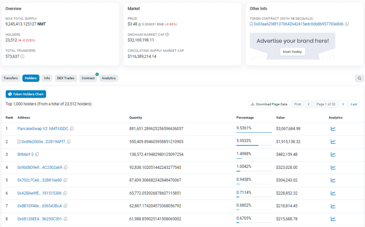
Task: Open analytics chart icon for rank 8 holder
Action: point(333,219)
